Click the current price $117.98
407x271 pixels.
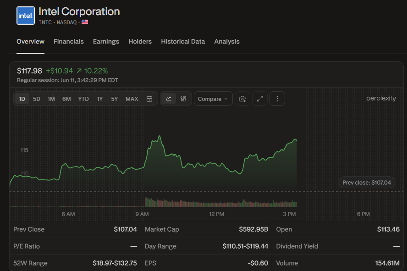point(29,71)
